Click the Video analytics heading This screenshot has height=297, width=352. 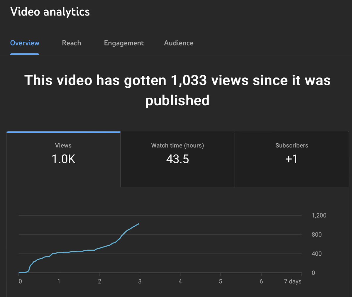point(50,12)
